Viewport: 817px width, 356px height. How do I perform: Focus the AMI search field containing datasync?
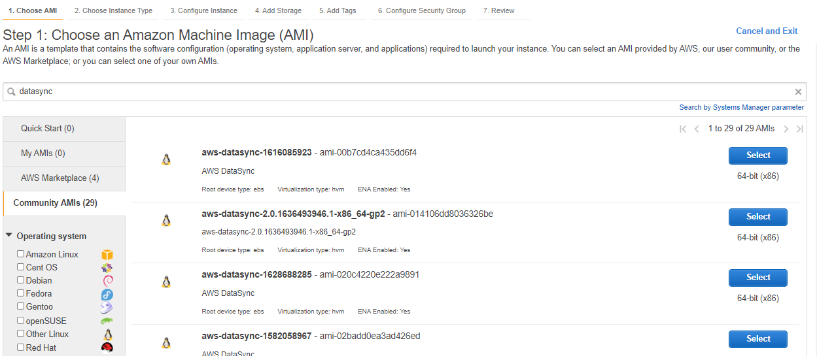click(x=404, y=92)
